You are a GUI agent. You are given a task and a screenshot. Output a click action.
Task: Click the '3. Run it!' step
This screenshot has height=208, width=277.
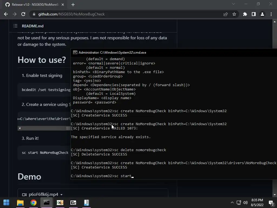30,138
